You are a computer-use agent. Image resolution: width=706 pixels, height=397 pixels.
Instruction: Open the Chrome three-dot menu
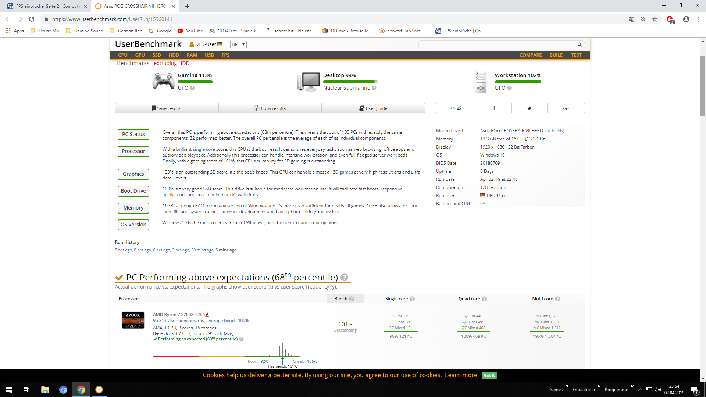(x=698, y=19)
